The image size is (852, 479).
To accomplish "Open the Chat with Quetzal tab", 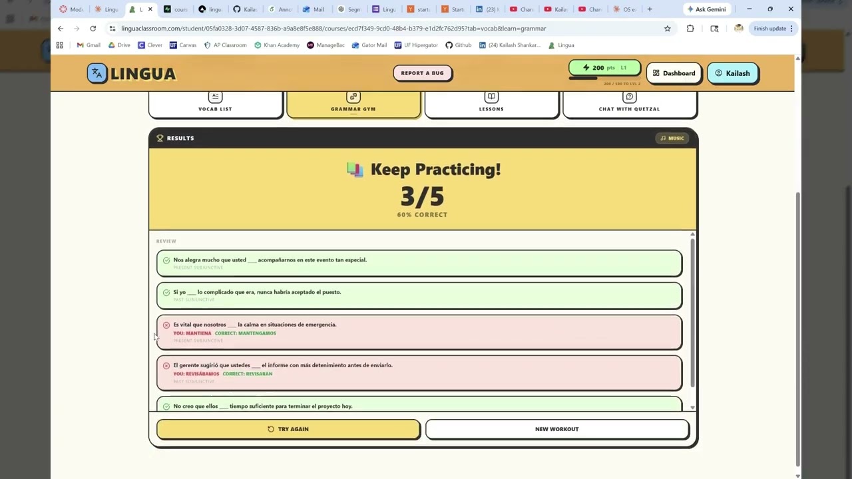I will tap(629, 104).
